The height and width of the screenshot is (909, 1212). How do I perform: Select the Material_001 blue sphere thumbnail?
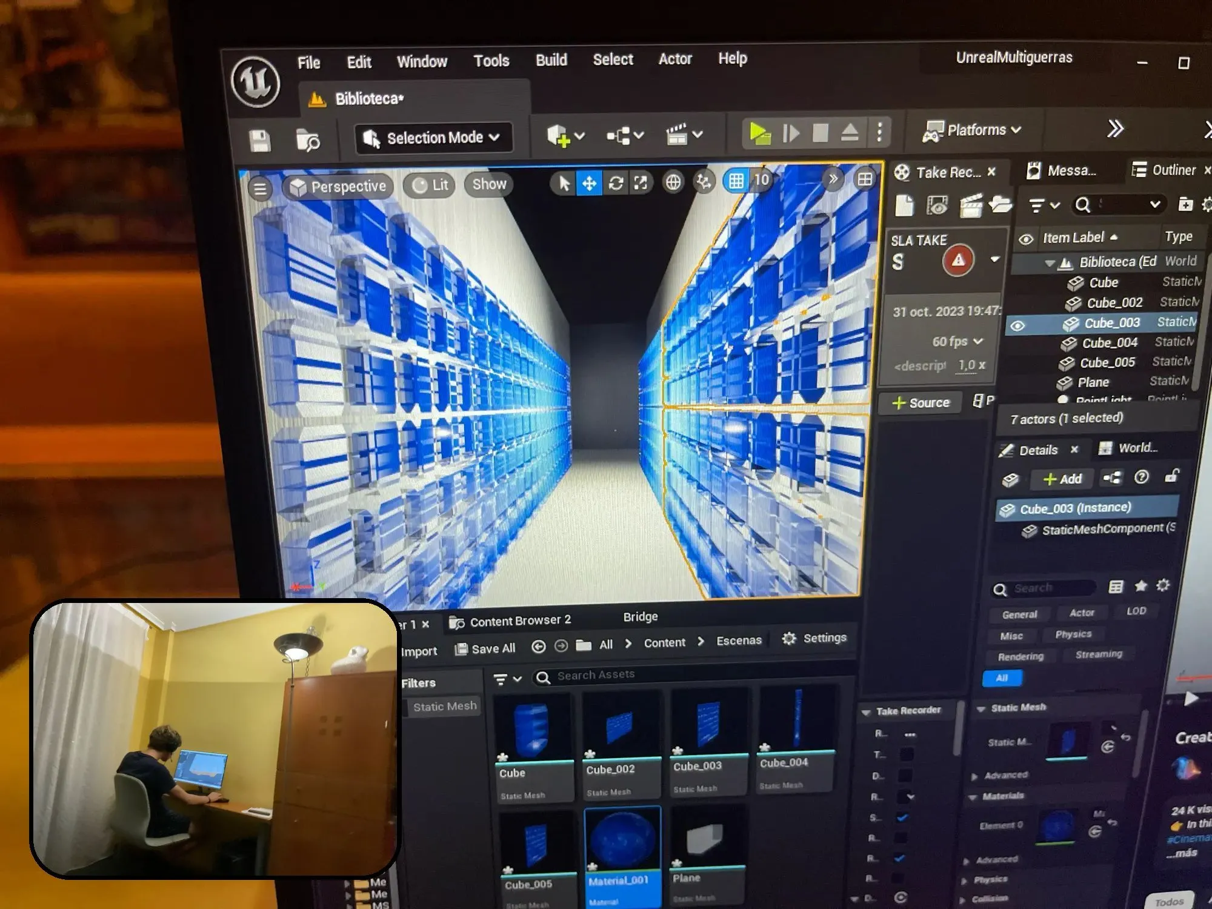pyautogui.click(x=622, y=839)
